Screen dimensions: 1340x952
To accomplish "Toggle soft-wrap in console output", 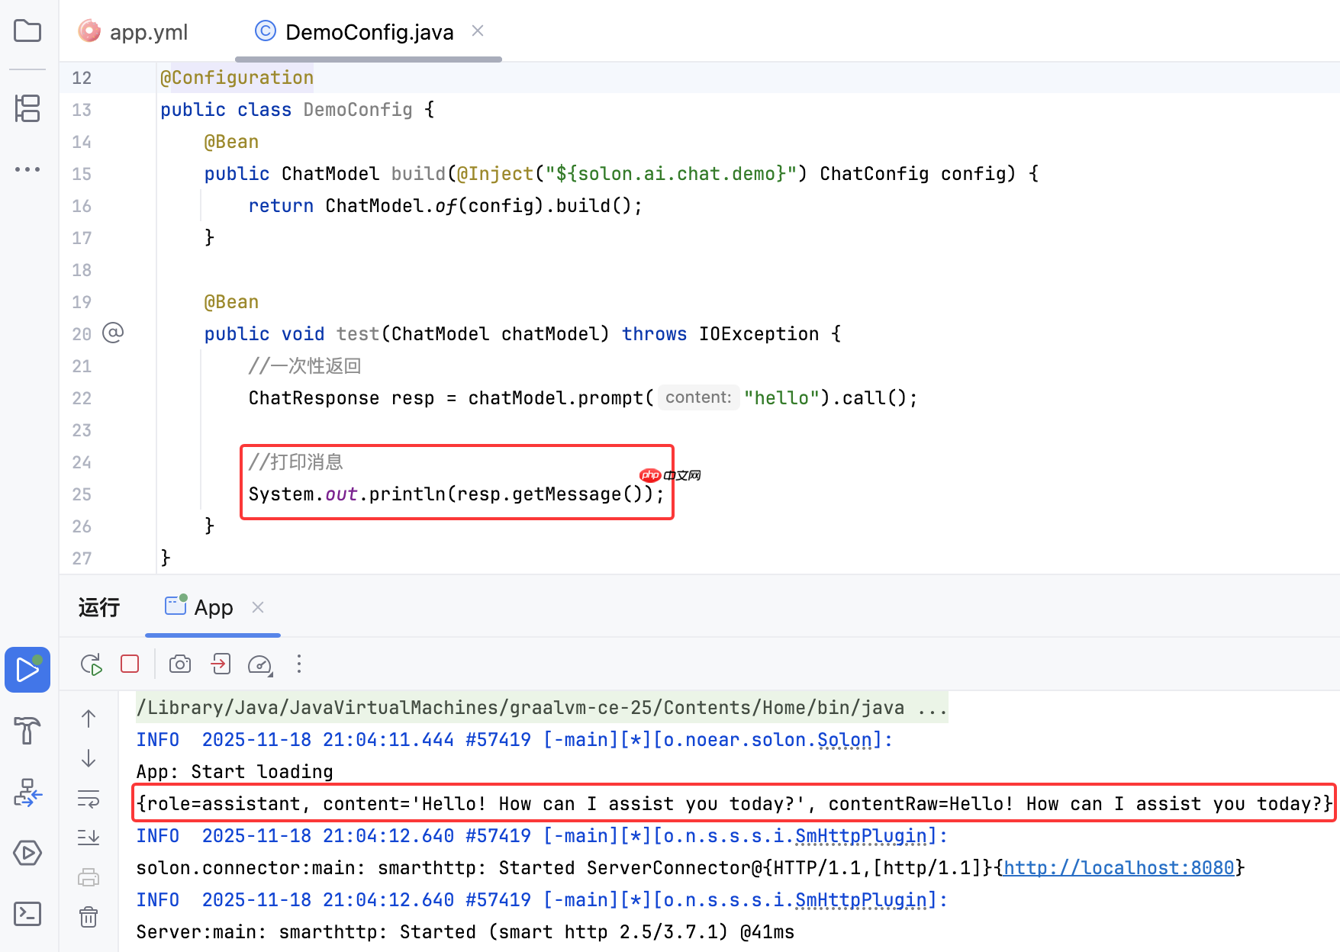I will [89, 799].
